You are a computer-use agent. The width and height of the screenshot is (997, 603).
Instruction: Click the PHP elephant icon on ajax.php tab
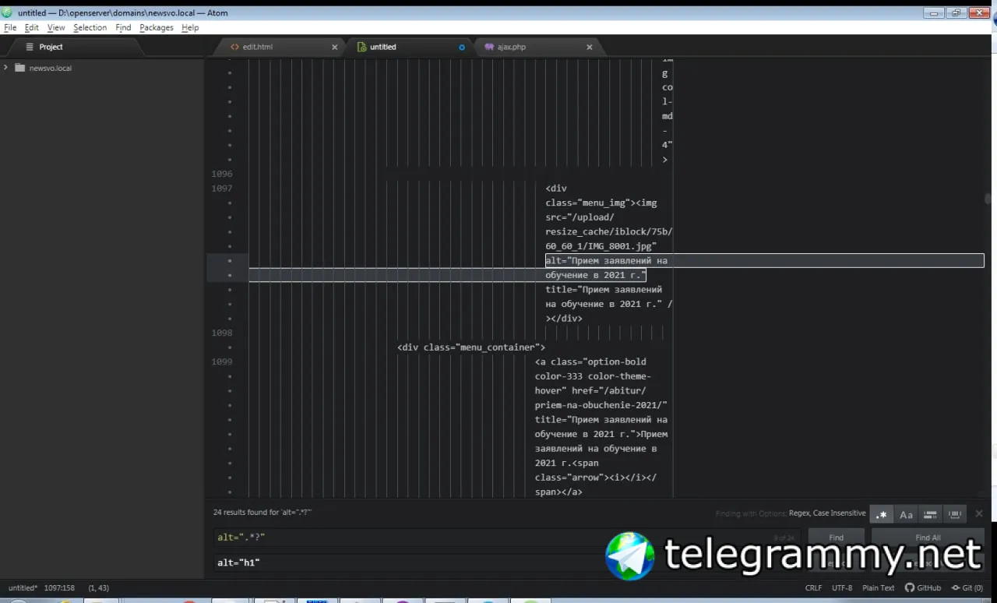(489, 47)
